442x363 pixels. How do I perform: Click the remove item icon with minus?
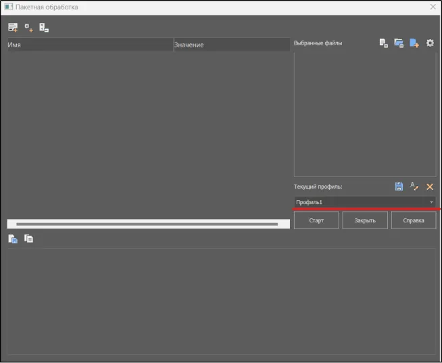44,28
